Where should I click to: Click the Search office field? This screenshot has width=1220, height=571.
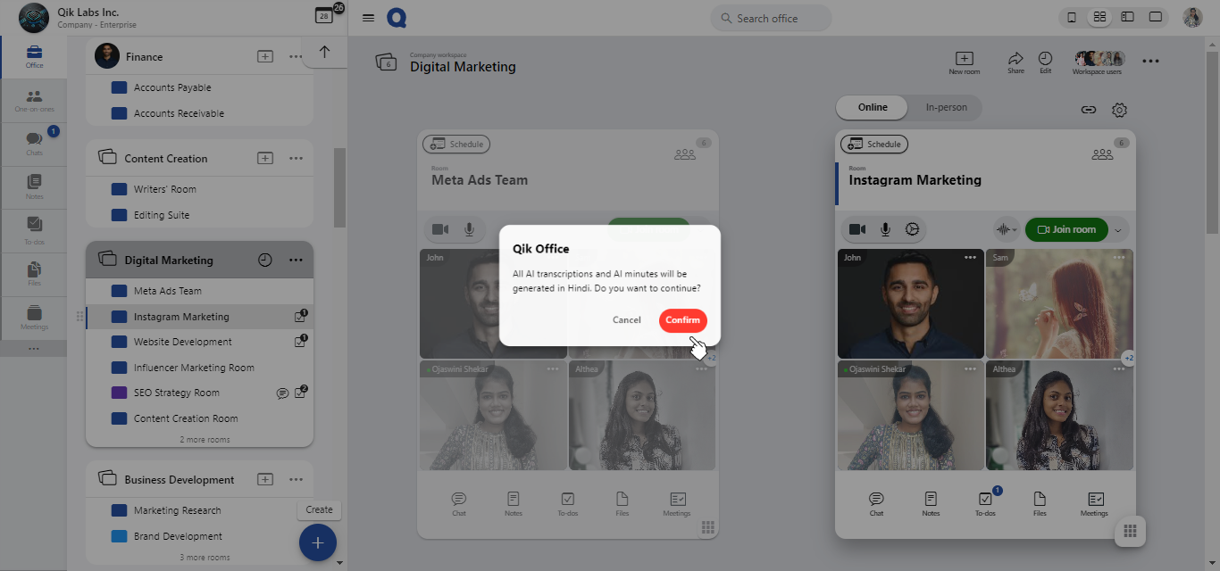coord(771,18)
